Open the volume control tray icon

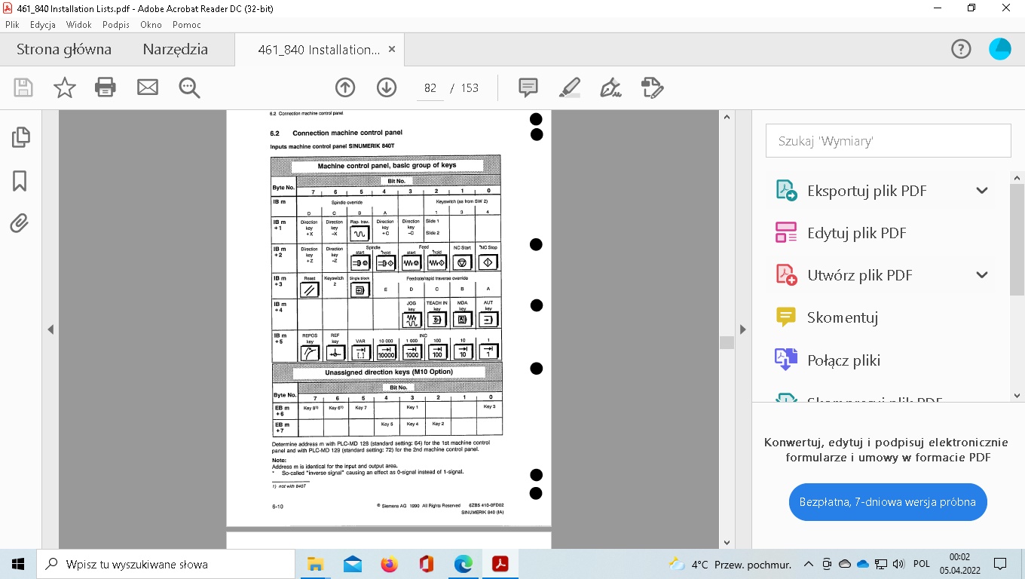pyautogui.click(x=898, y=564)
